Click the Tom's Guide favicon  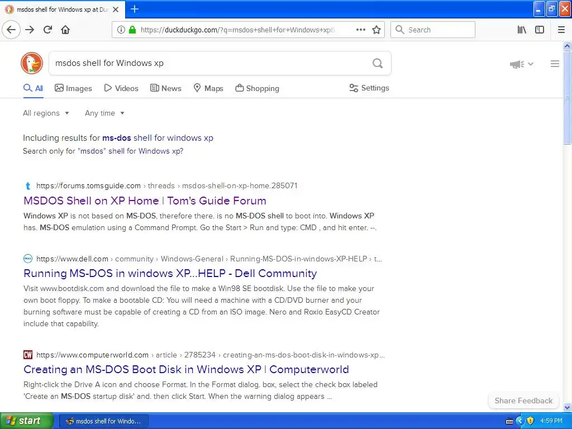tap(28, 186)
